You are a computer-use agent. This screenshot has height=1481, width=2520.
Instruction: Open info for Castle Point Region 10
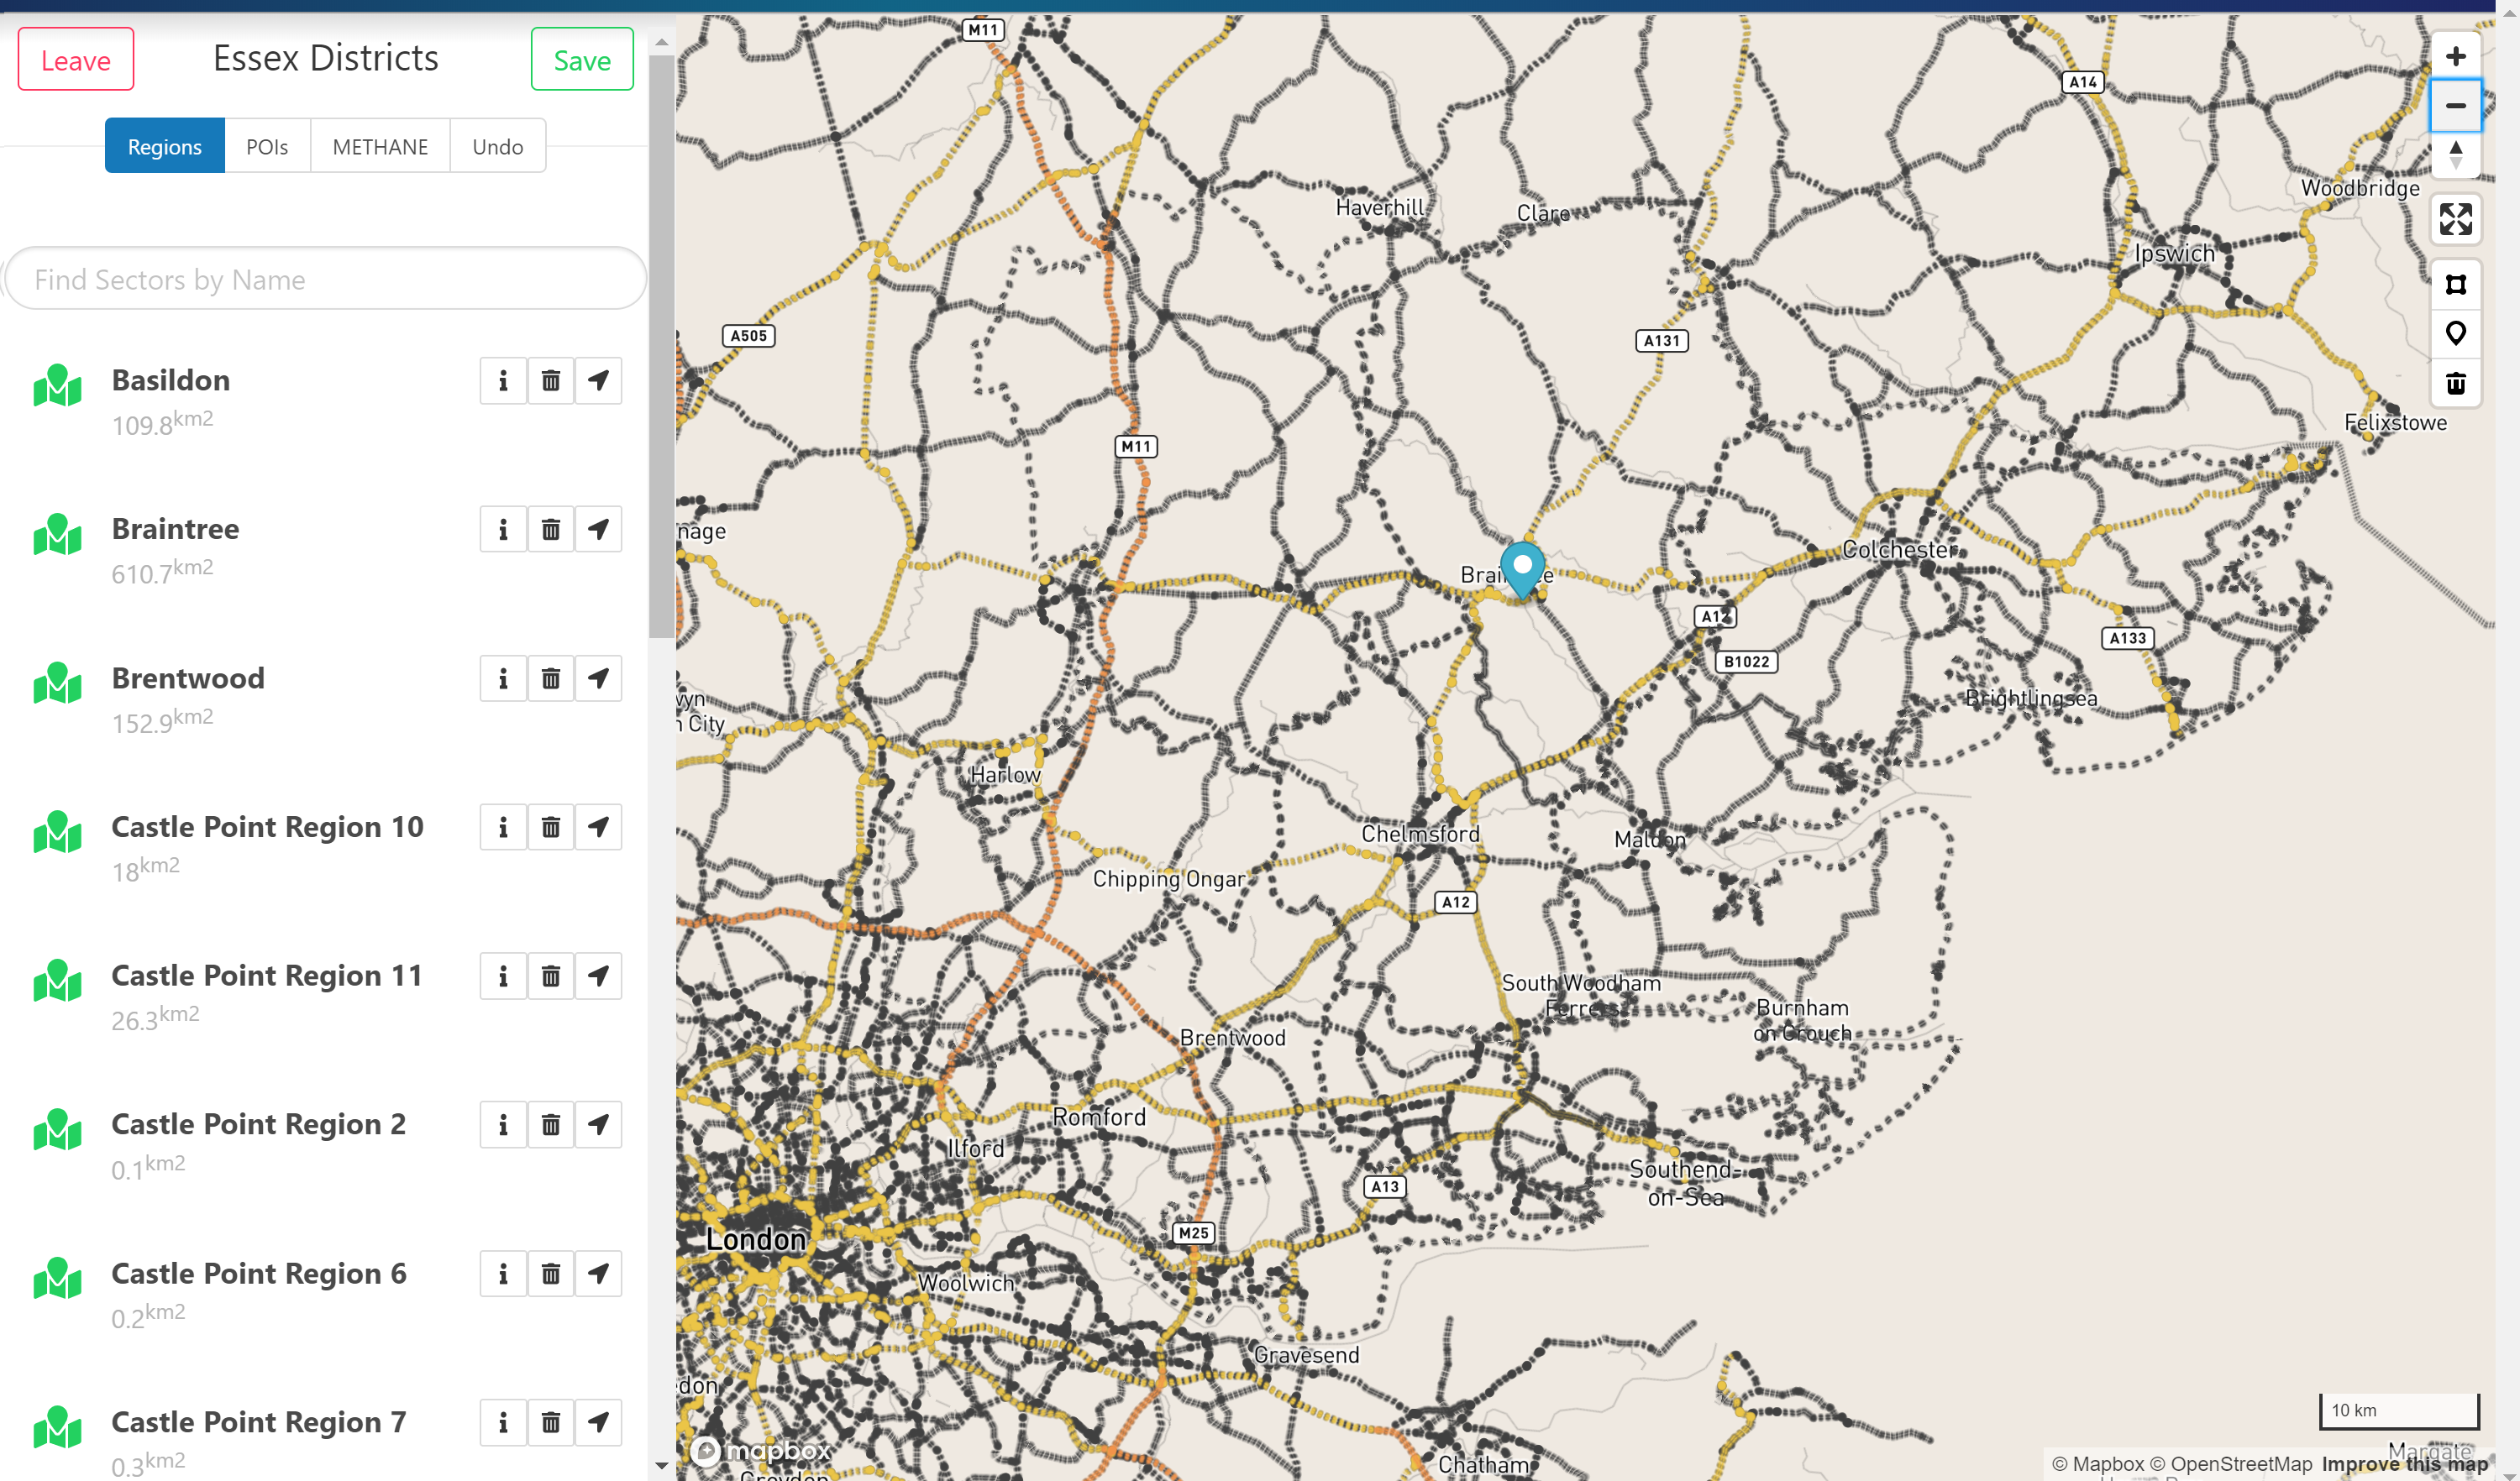pyautogui.click(x=503, y=828)
